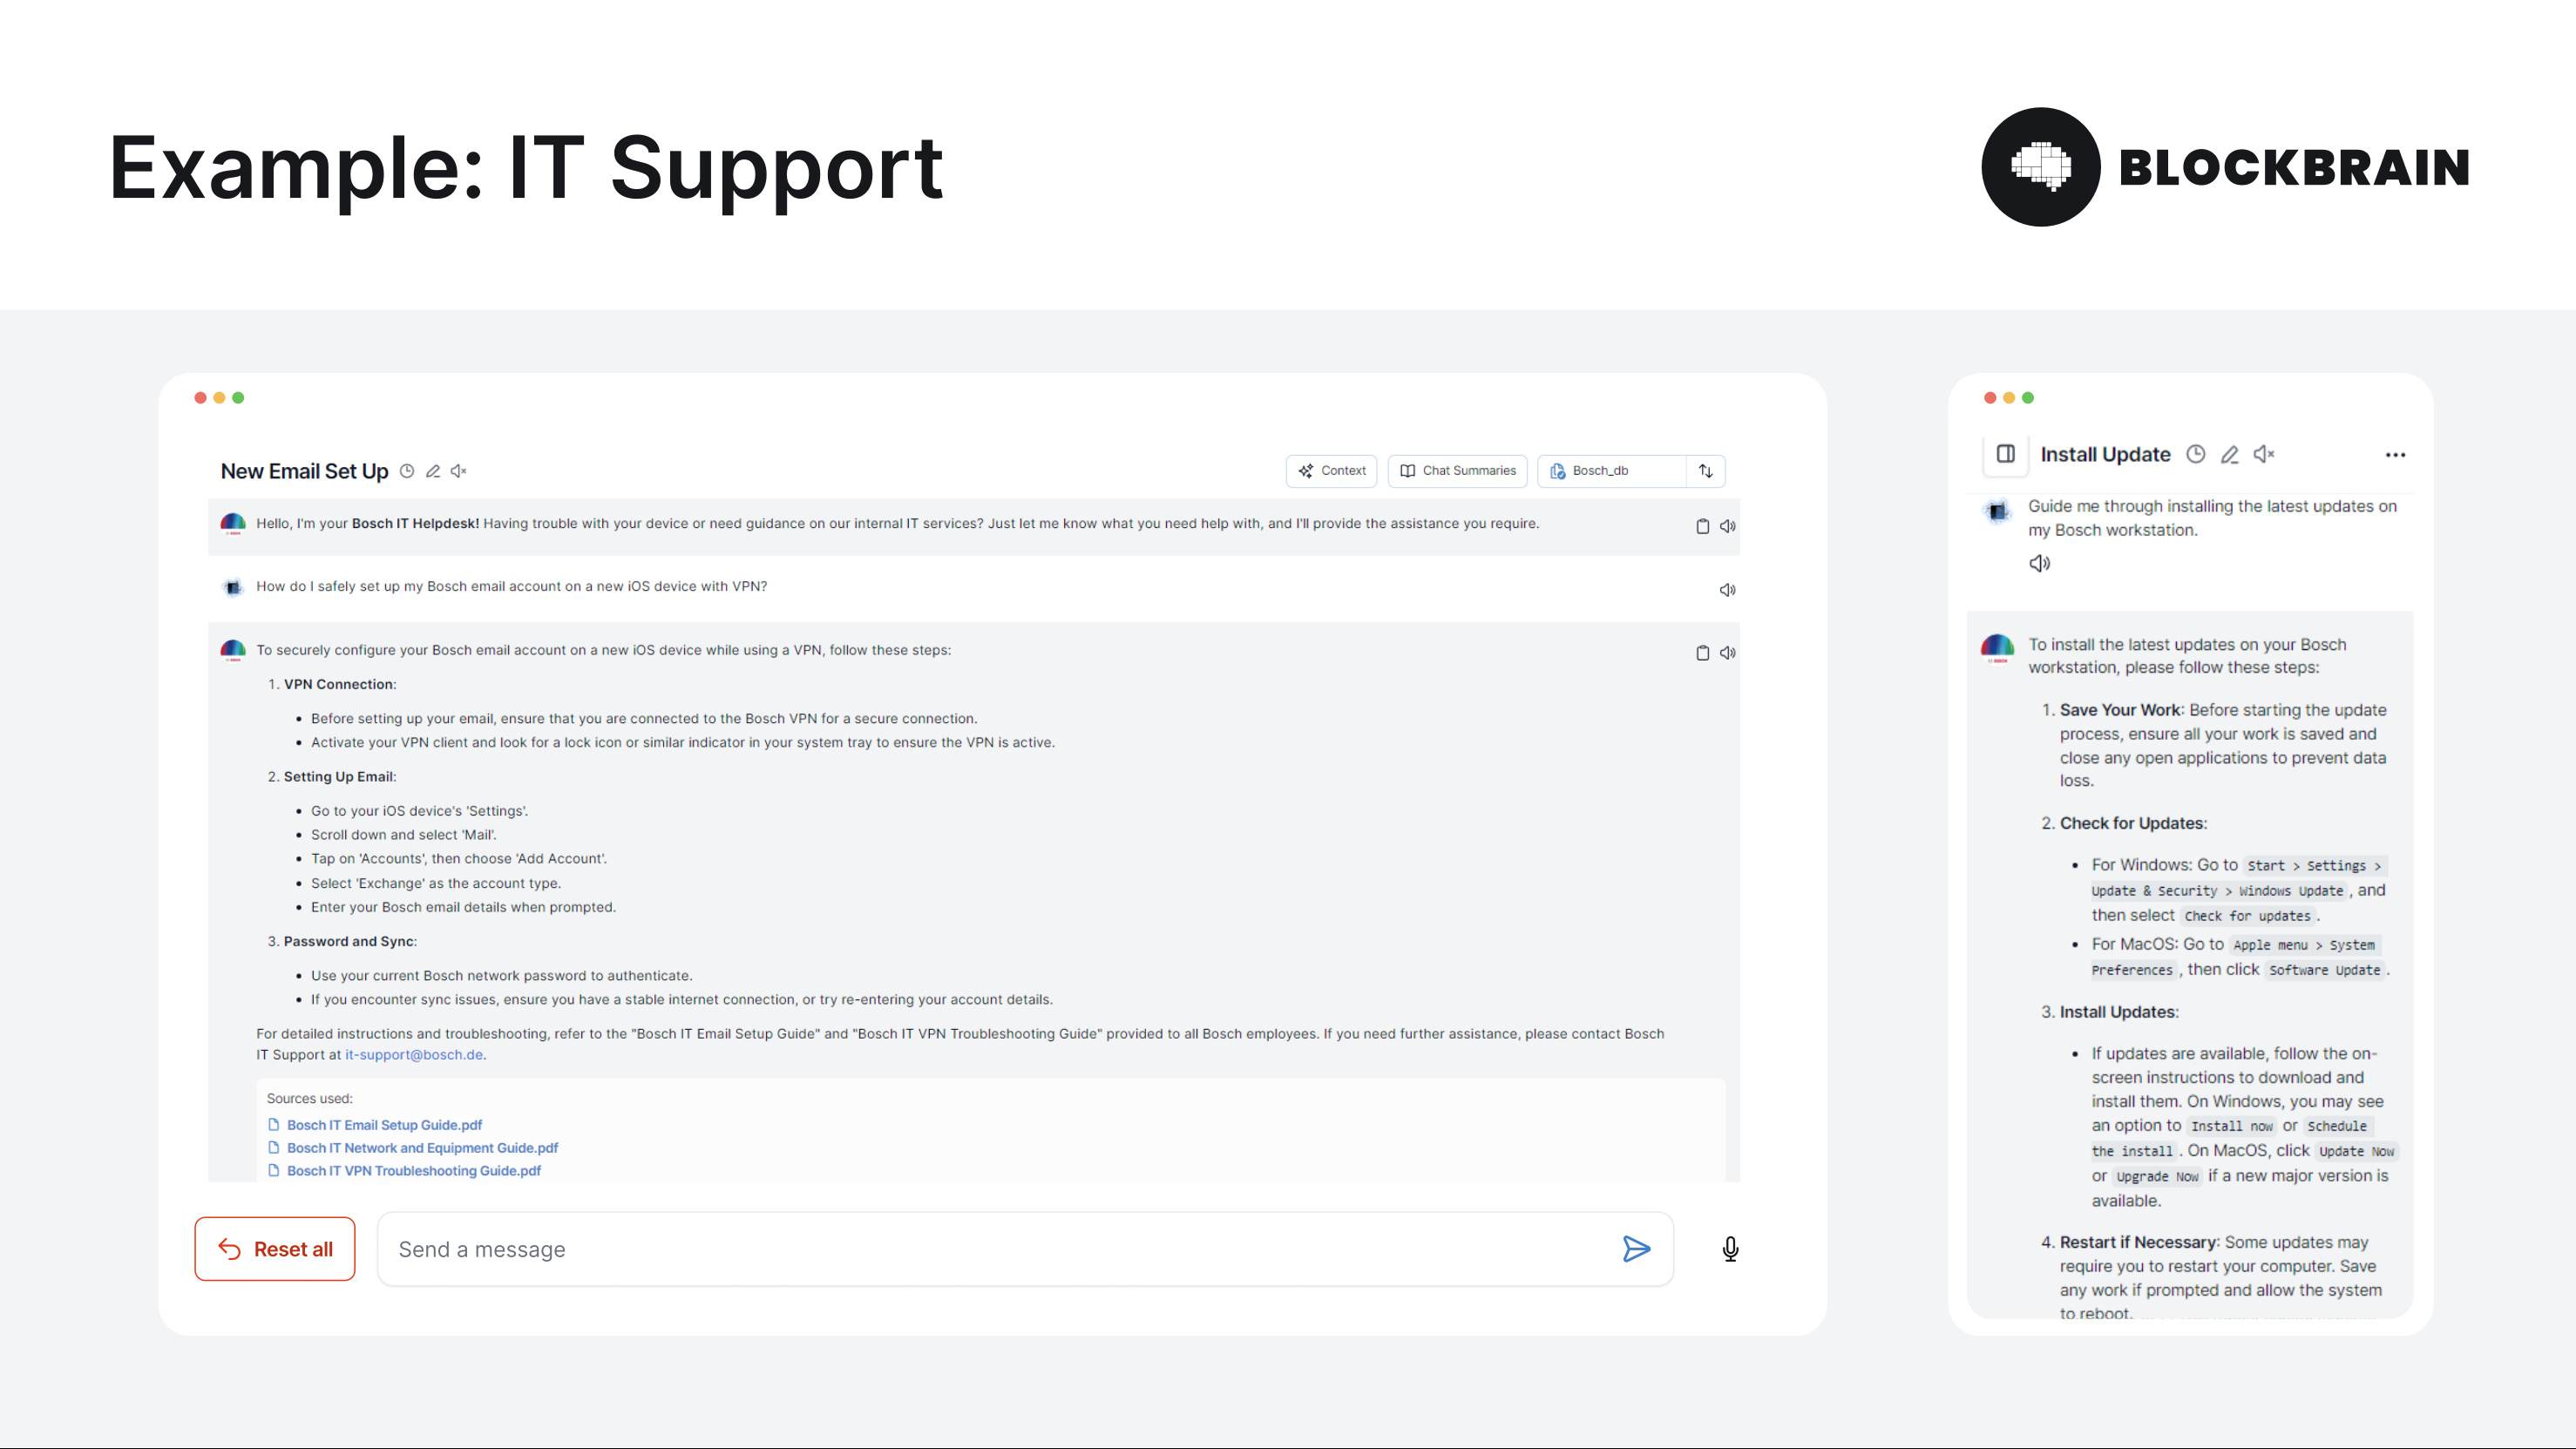Screen dimensions: 2576x1449
Task: Open Chat Summaries
Action: point(1457,471)
